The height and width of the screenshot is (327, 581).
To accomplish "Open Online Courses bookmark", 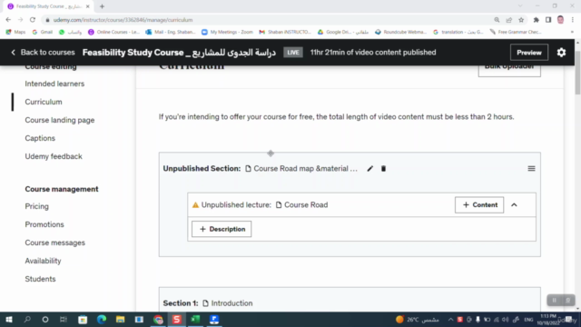I will 113,33.
